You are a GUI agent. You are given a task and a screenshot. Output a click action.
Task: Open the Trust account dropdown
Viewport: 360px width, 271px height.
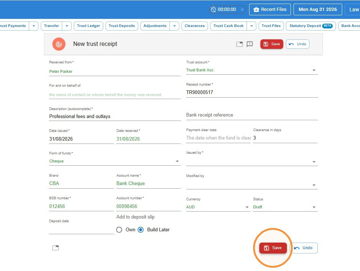click(x=252, y=70)
